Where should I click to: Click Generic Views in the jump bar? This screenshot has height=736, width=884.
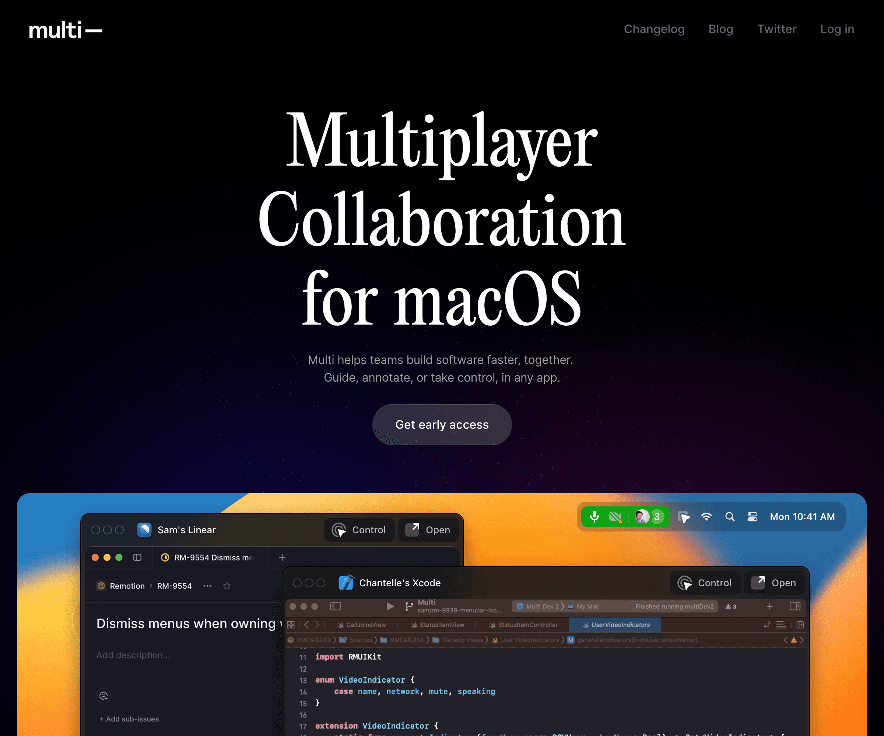[457, 640]
